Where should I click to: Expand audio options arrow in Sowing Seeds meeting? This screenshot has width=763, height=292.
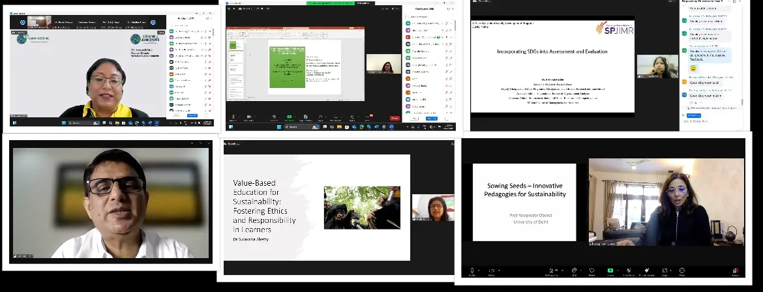click(x=479, y=268)
